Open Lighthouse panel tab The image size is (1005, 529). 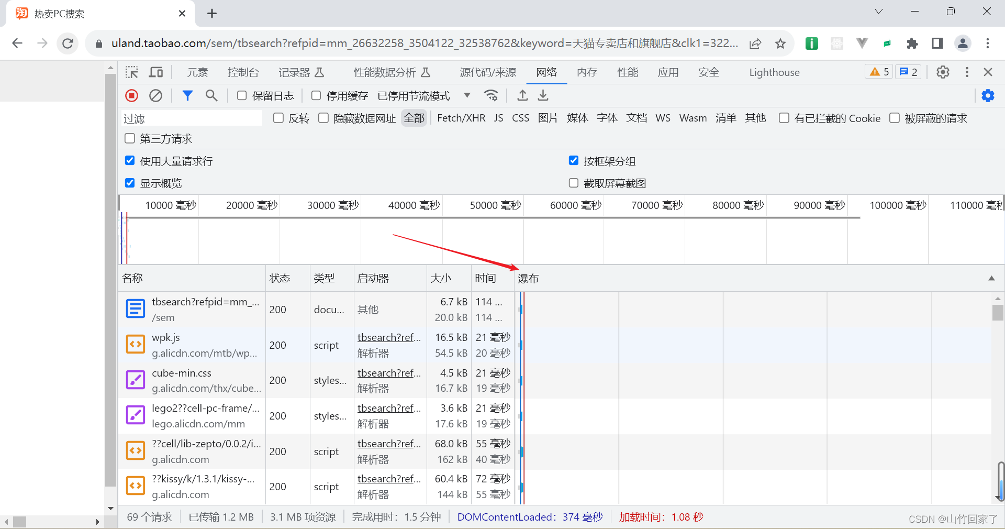pos(774,72)
